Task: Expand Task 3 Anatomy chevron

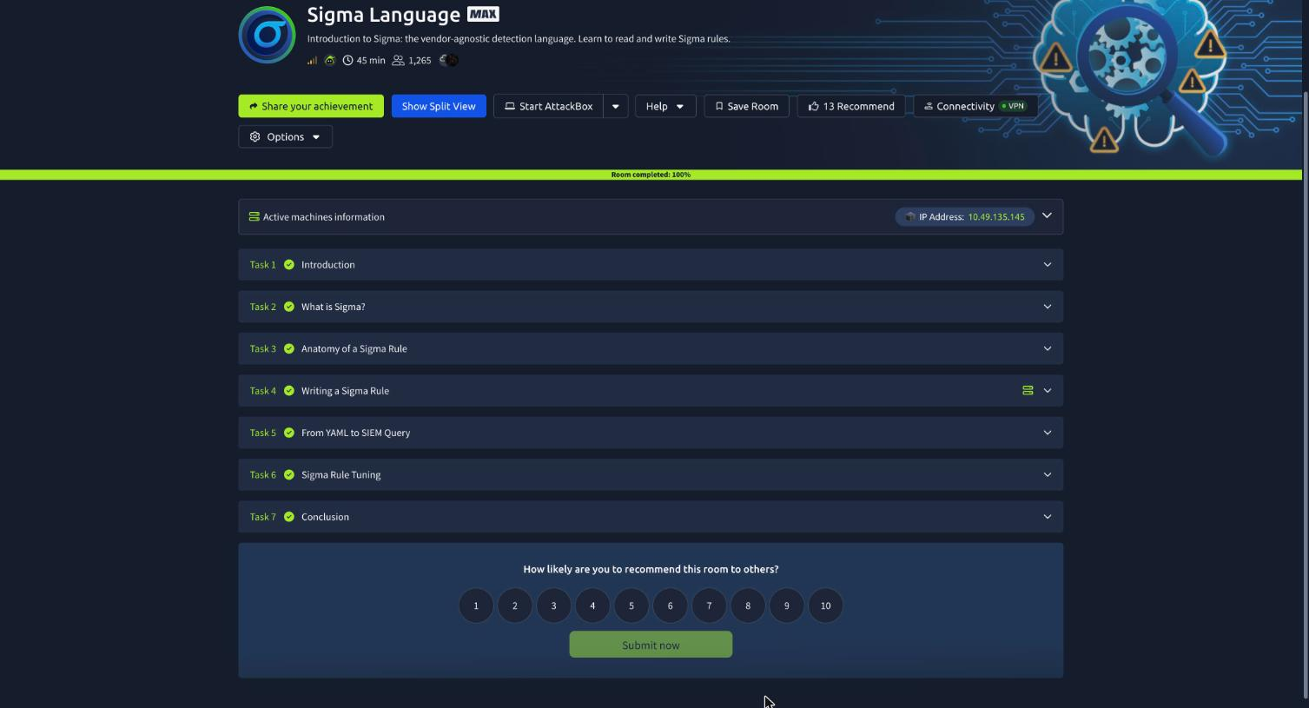Action: point(1048,348)
